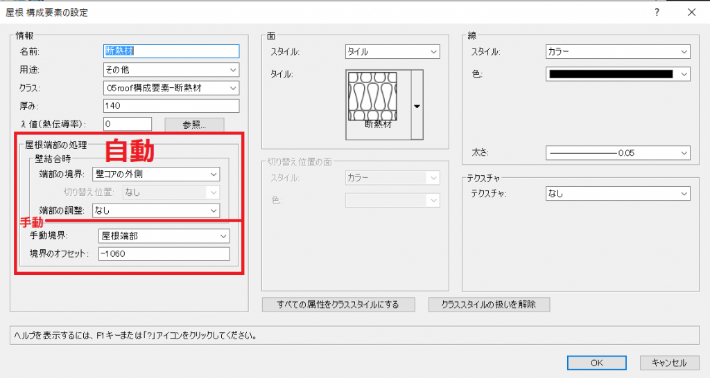Click the 厚み input field
This screenshot has width=710, height=378.
pos(171,106)
